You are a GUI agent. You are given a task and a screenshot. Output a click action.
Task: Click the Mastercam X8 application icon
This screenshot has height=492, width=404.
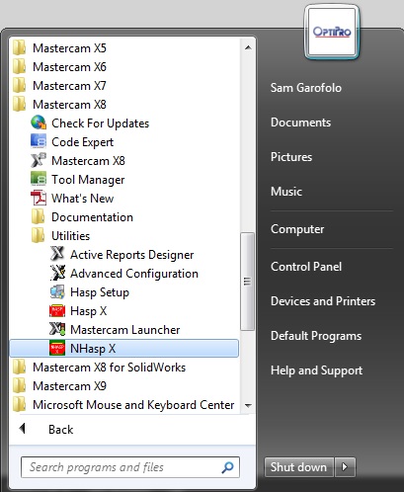(39, 160)
